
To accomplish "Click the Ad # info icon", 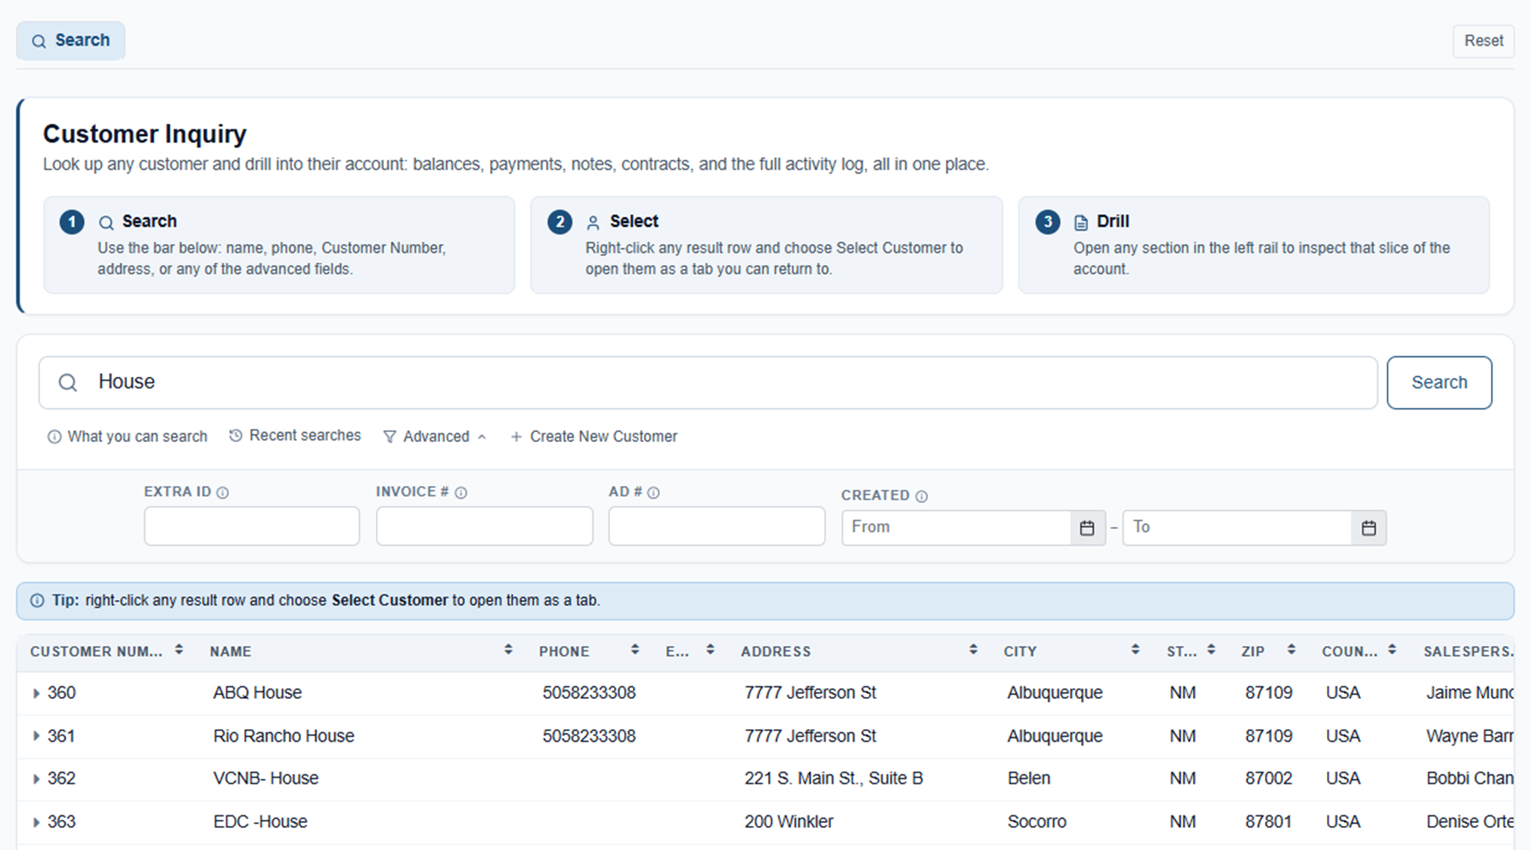I will click(654, 493).
